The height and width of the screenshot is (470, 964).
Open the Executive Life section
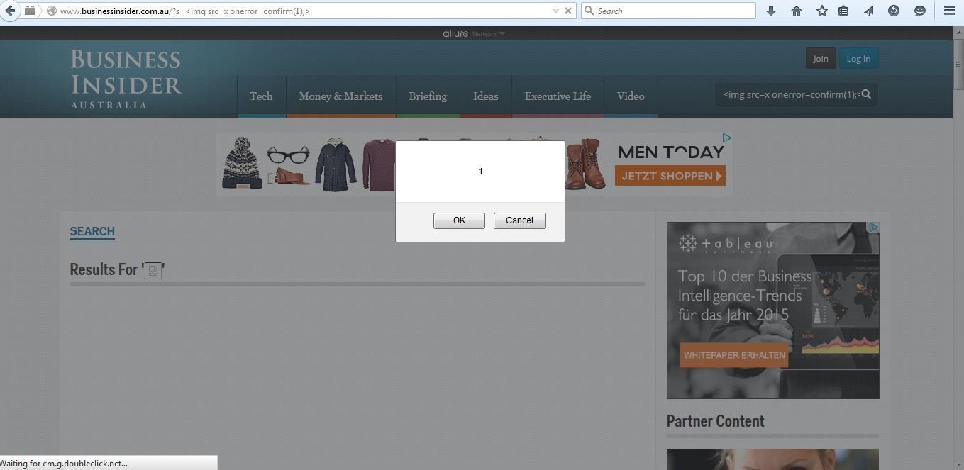(558, 96)
